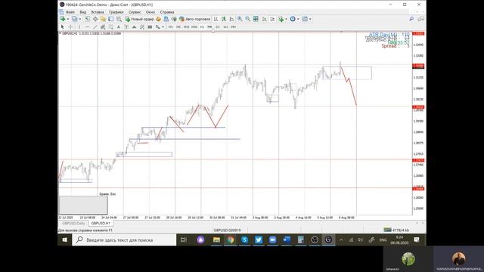The height and width of the screenshot is (272, 484).
Task: Open Skype from the taskbar
Action: pyautogui.click(x=244, y=240)
